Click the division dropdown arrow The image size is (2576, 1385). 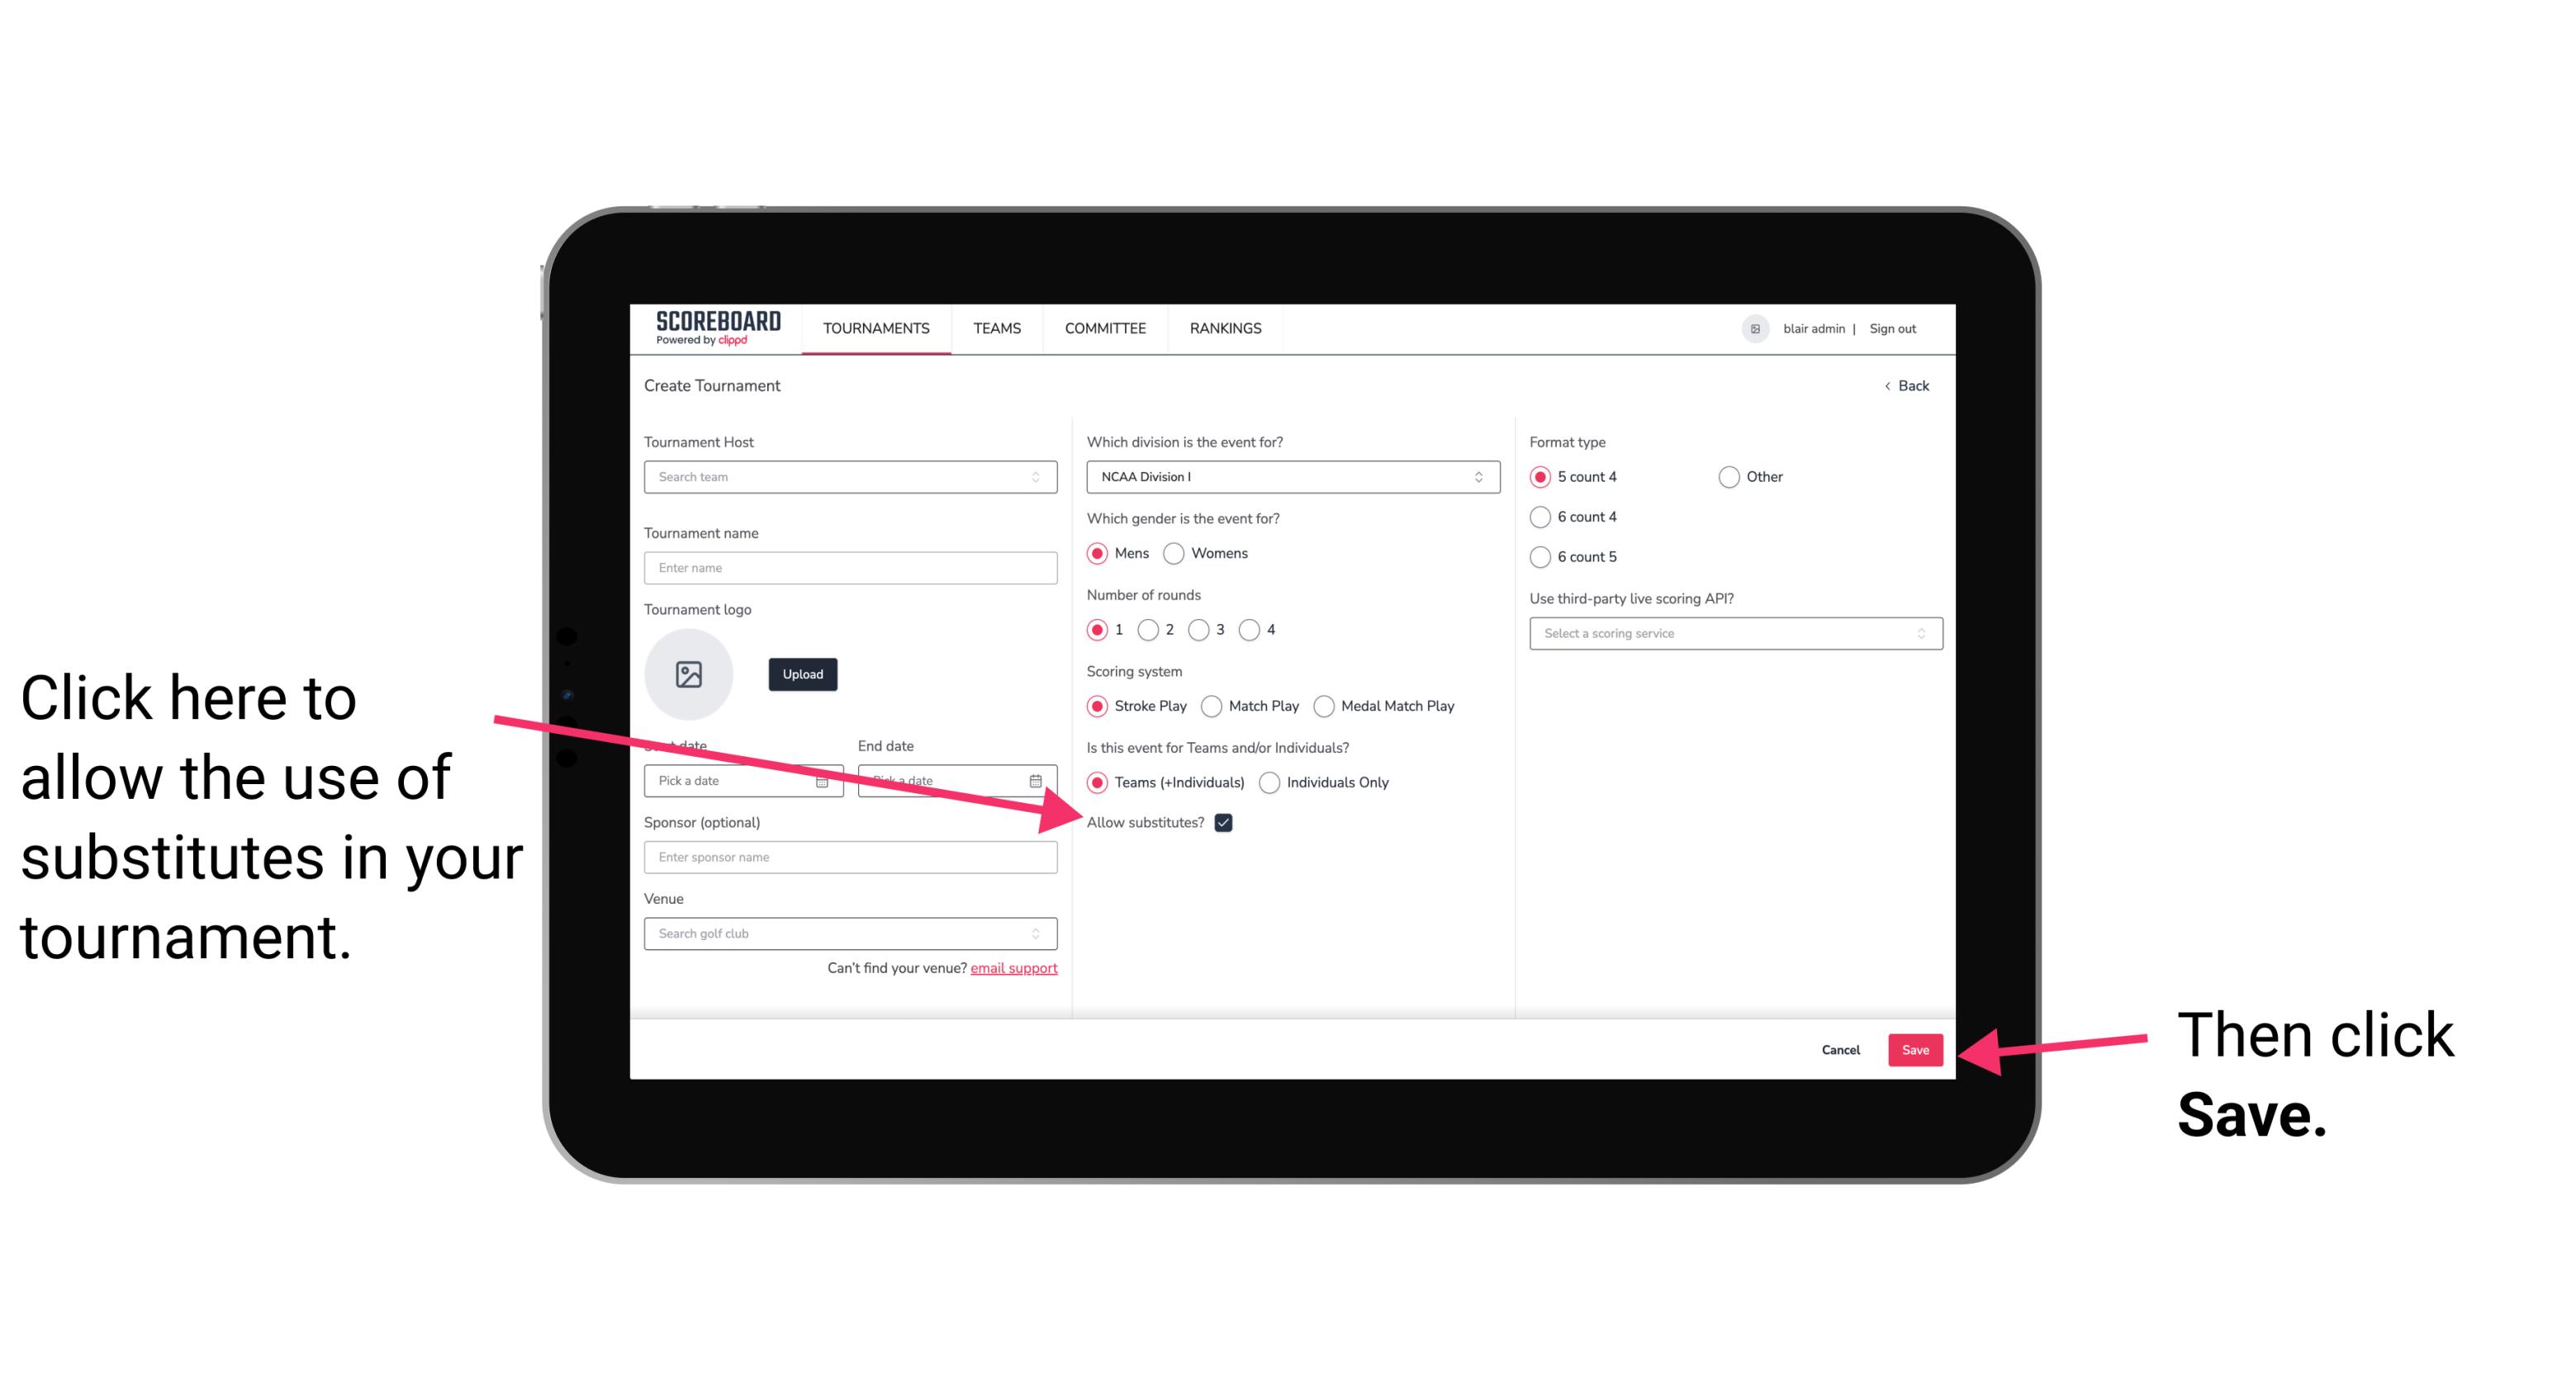pos(1481,478)
